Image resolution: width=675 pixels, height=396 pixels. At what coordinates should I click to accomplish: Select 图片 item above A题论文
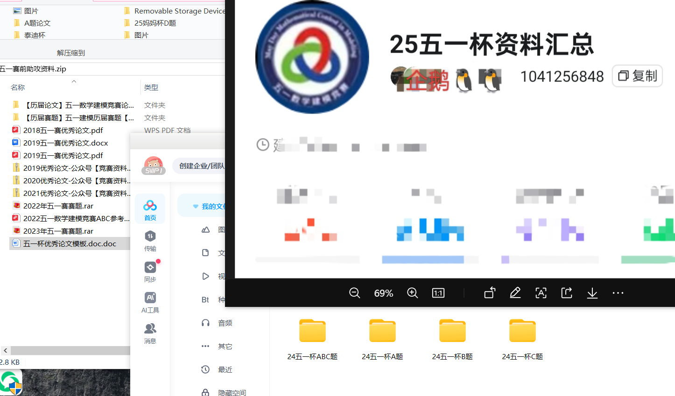(26, 11)
